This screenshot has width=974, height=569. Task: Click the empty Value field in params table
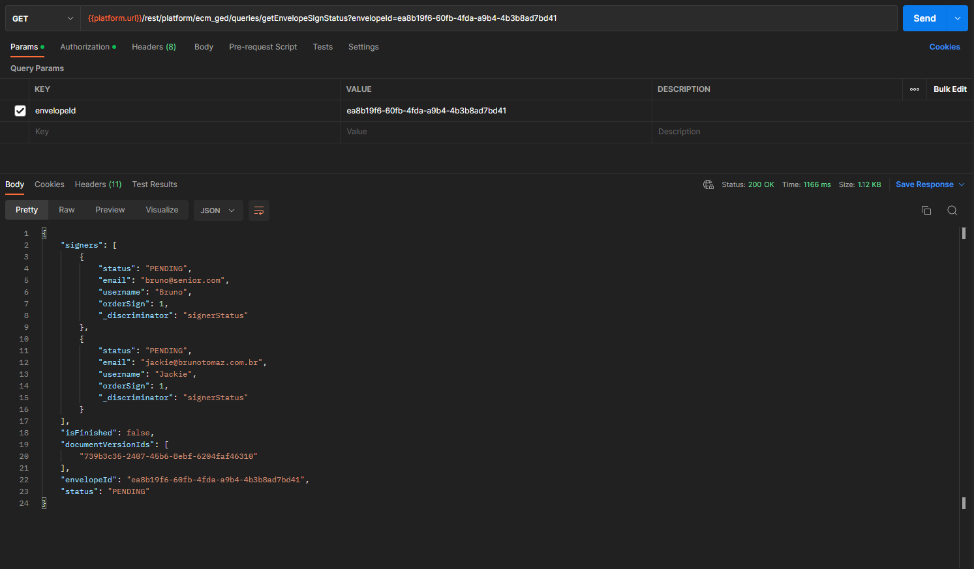pyautogui.click(x=496, y=132)
